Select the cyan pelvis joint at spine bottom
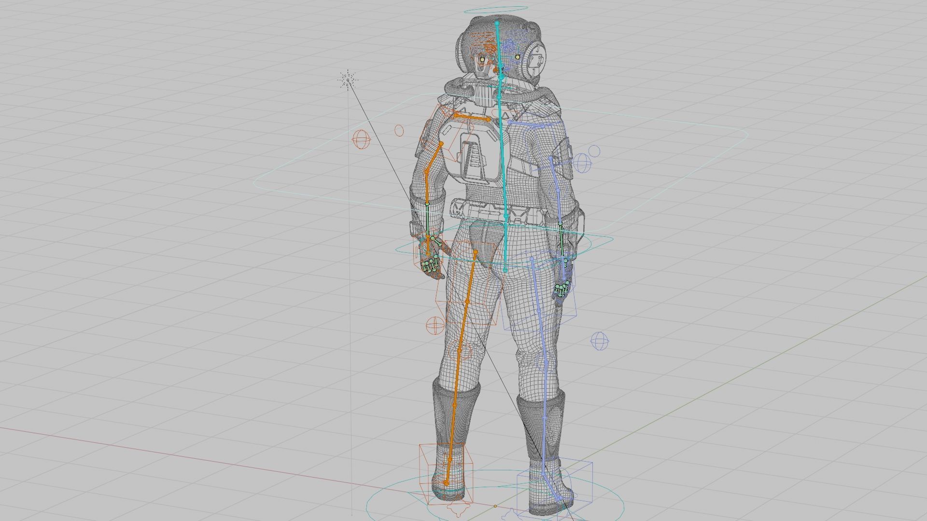 pyautogui.click(x=506, y=270)
